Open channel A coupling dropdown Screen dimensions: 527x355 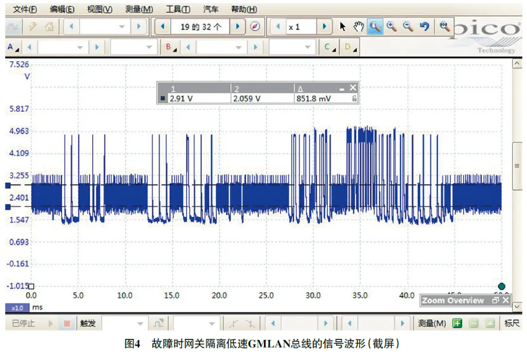[x=133, y=47]
